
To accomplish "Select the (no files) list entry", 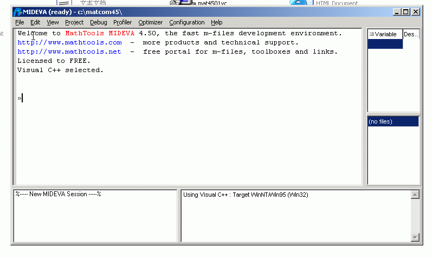I will pos(393,121).
